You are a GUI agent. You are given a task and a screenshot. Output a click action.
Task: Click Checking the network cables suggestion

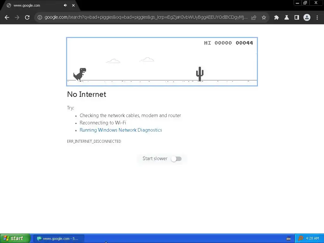[130, 115]
